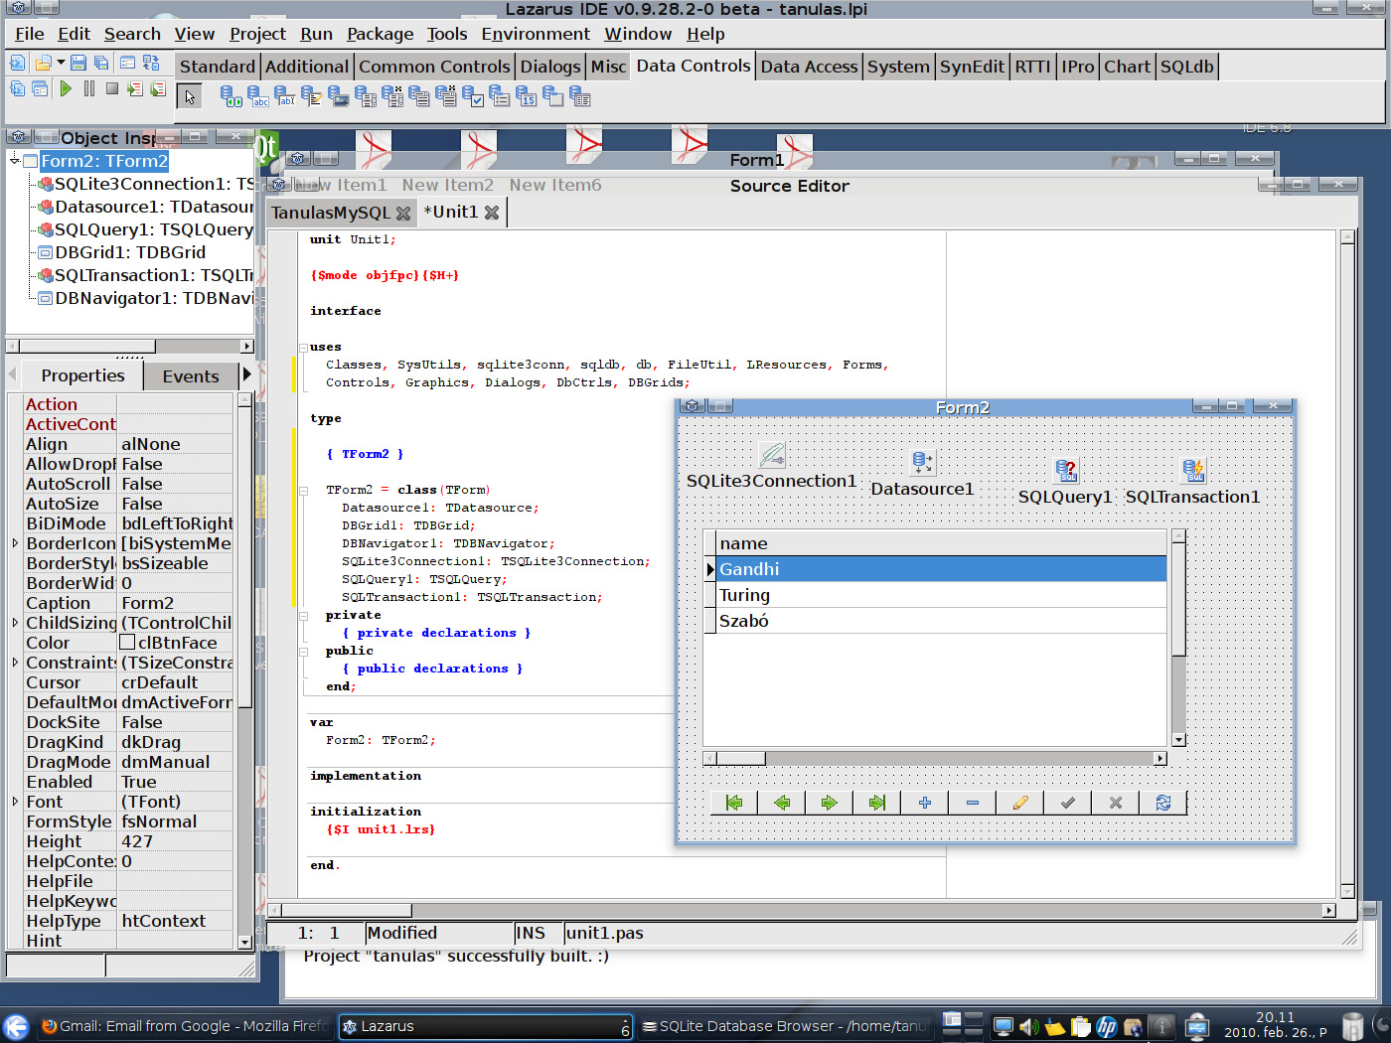Pick the TDBGrid component icon in the palette

click(580, 96)
